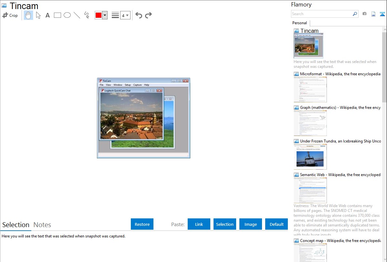This screenshot has height=262, width=387.
Task: Open the Semantic Web snapshot thumbnail
Action: 310,190
